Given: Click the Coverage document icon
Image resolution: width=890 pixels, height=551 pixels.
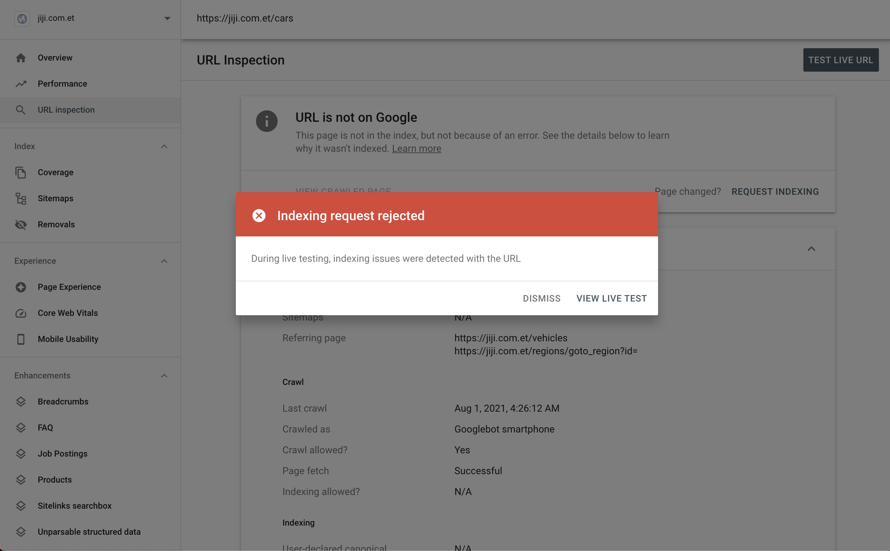Looking at the screenshot, I should coord(20,172).
